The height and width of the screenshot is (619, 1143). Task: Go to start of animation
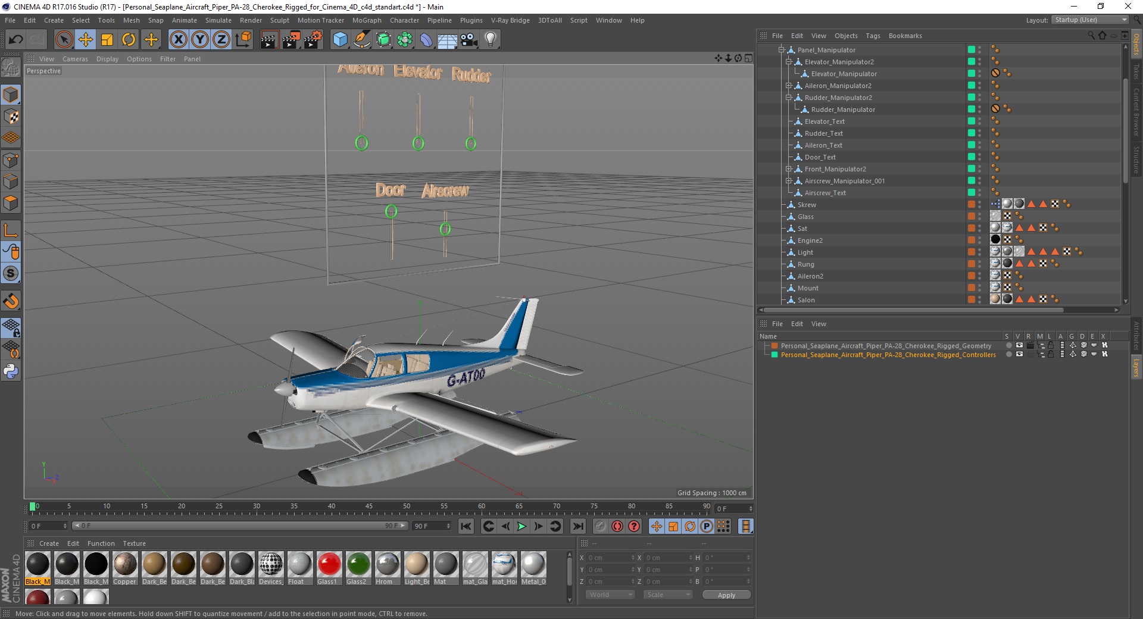click(466, 526)
